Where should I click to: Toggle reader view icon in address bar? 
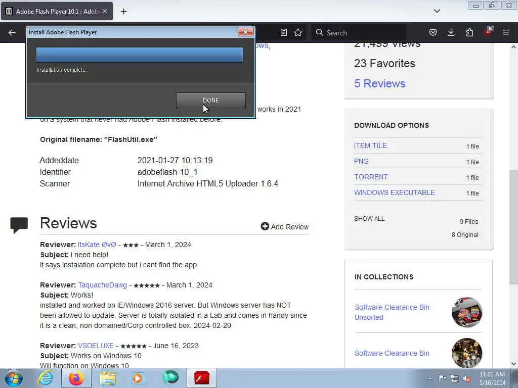pos(283,32)
